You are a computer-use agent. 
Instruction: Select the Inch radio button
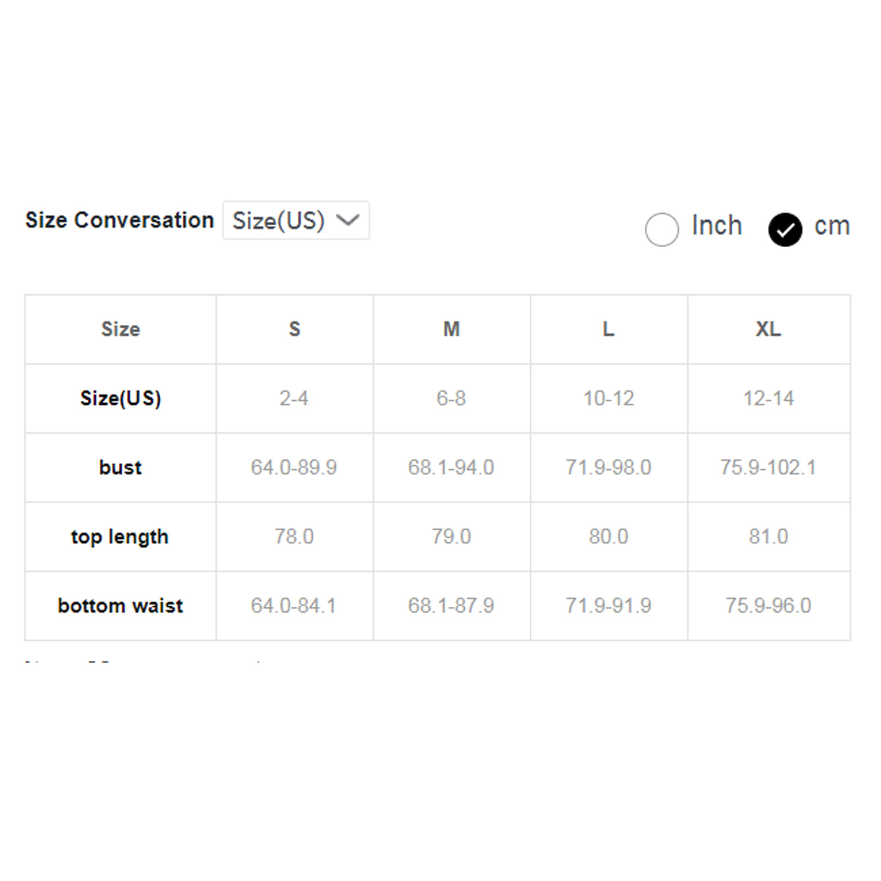[661, 229]
